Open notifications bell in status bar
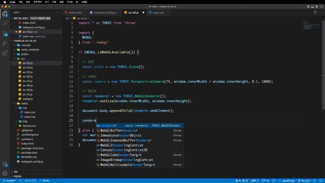The width and height of the screenshot is (325, 183). pyautogui.click(x=320, y=181)
